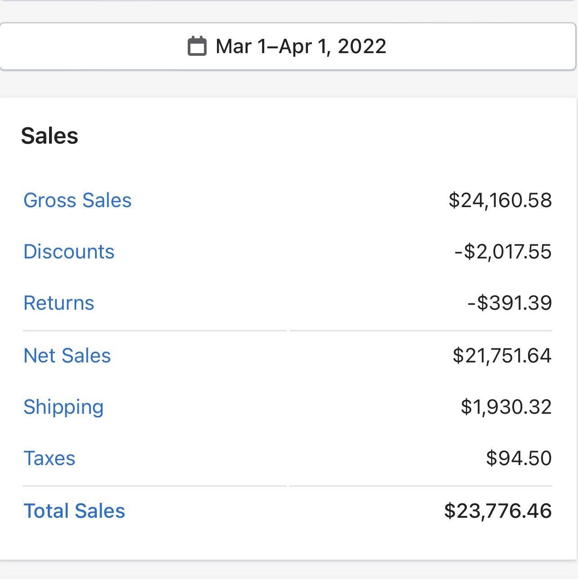This screenshot has width=578, height=579.
Task: Click the $23,776.46 total sales amount
Action: pyautogui.click(x=498, y=511)
